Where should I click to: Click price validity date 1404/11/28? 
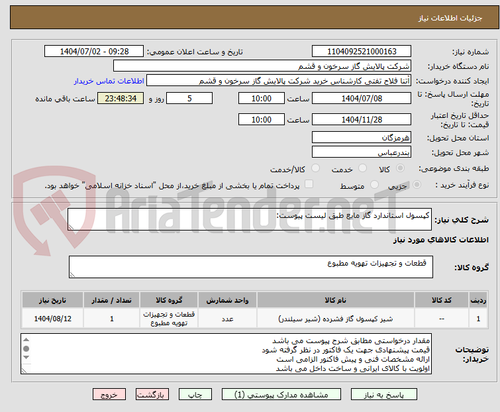362,119
